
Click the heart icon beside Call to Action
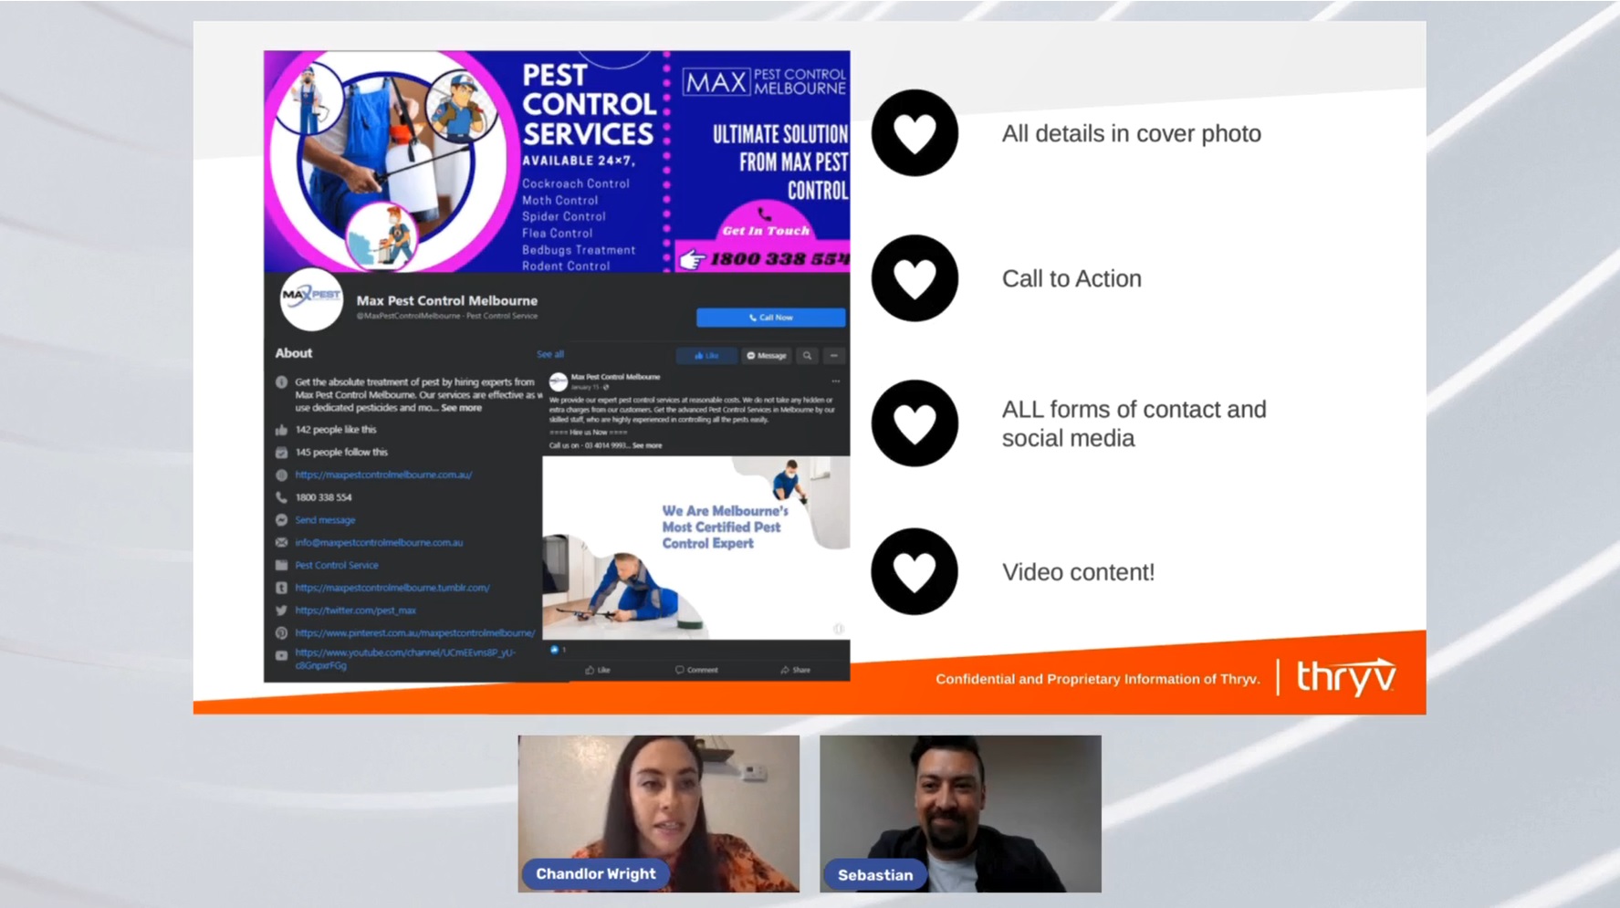tap(915, 278)
